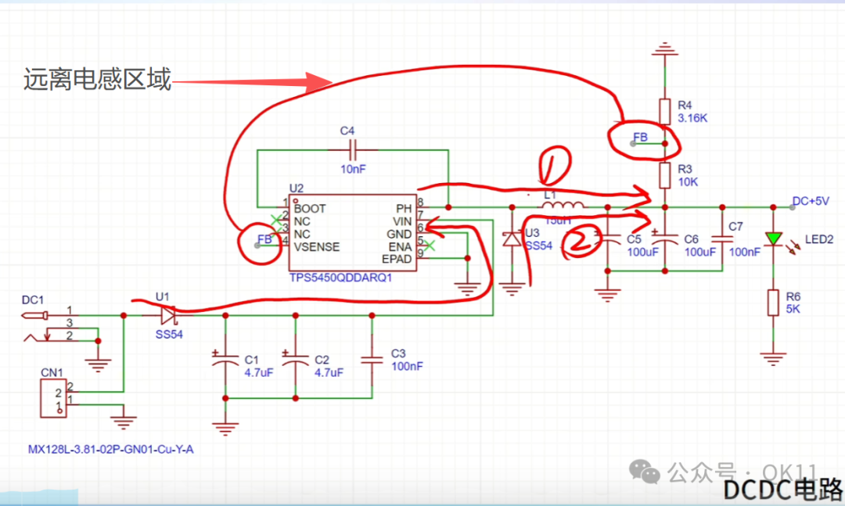Viewport: 845px width, 506px height.
Task: Click the ground symbol under R6
Action: 773,359
